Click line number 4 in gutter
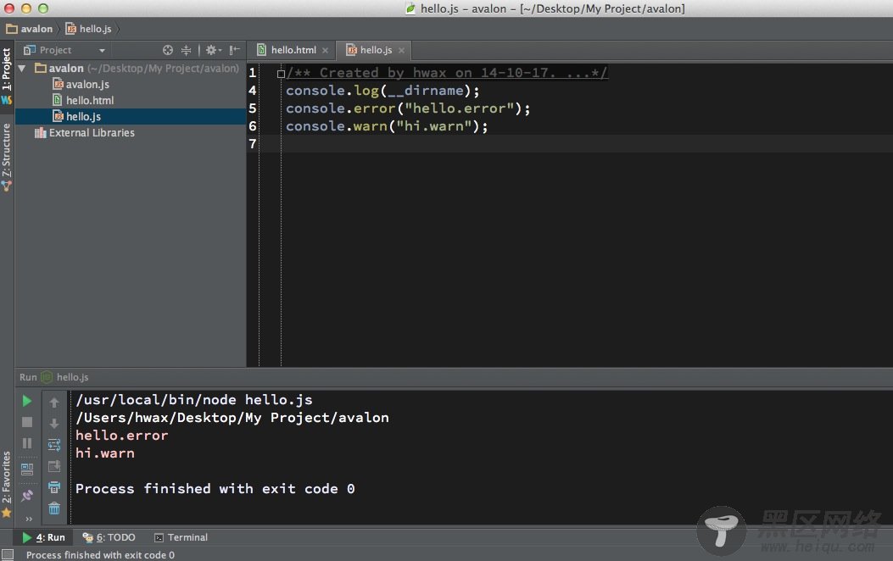The image size is (893, 561). [252, 91]
